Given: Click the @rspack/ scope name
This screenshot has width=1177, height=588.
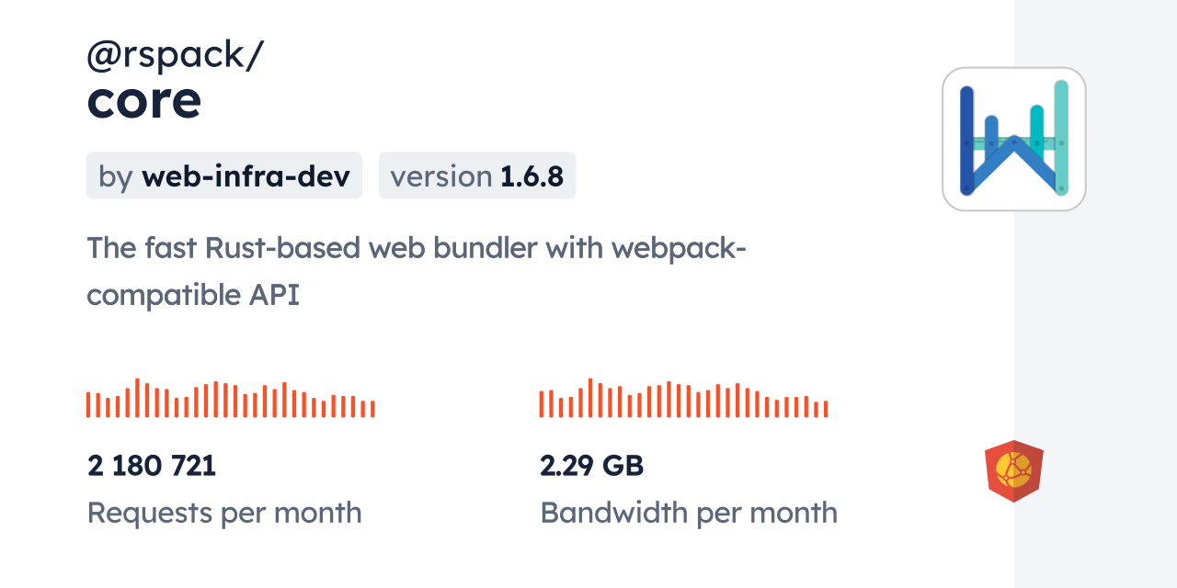Looking at the screenshot, I should pyautogui.click(x=175, y=56).
